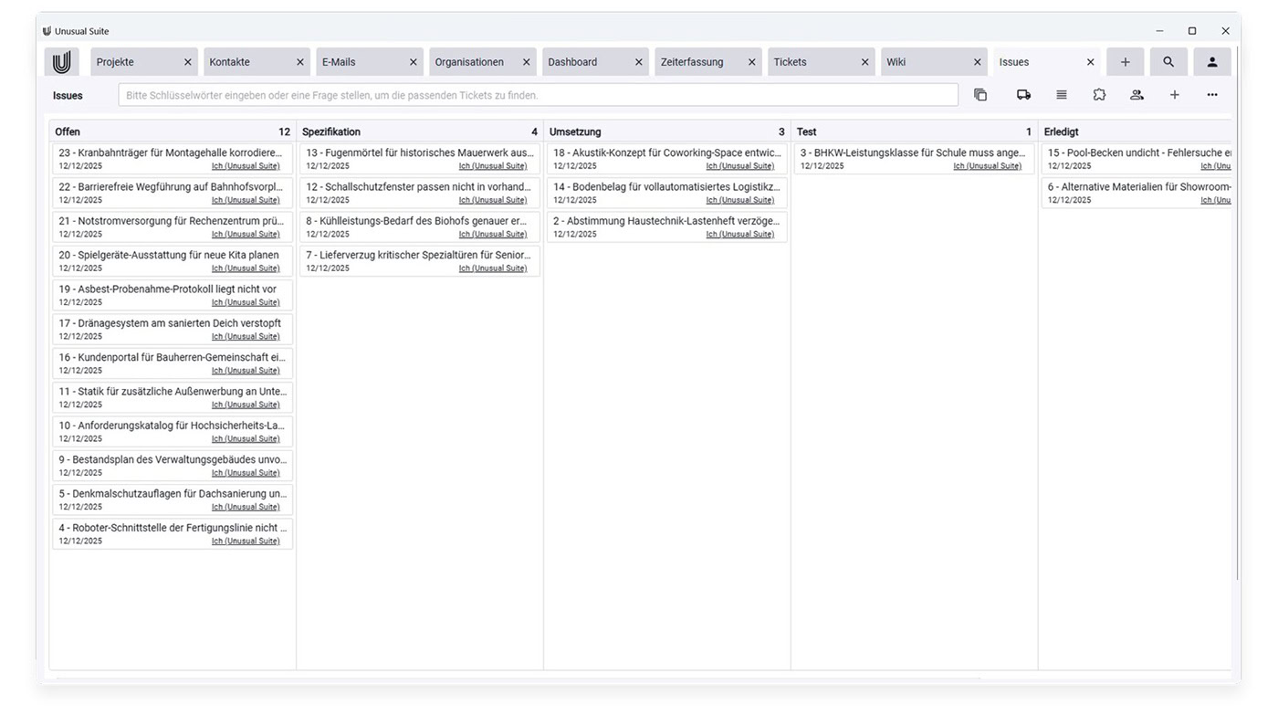Switch to the Zeiterfassung tab

(x=692, y=62)
